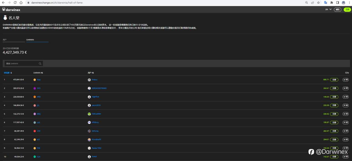Click the 名人堂 page title

(x=14, y=18)
